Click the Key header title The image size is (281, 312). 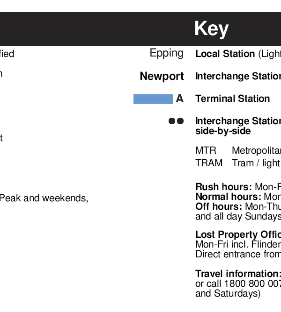(212, 29)
